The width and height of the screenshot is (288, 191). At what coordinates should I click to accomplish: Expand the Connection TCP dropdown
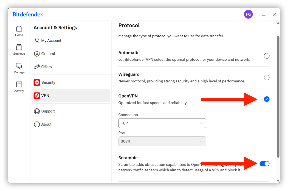pyautogui.click(x=162, y=123)
